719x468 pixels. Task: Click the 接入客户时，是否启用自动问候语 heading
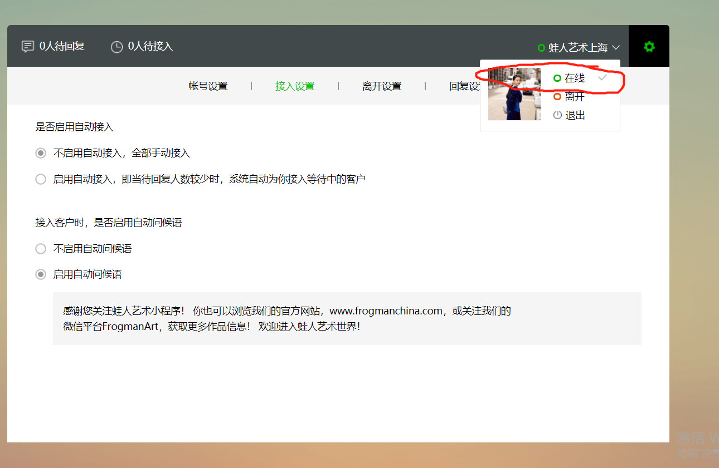pos(109,223)
